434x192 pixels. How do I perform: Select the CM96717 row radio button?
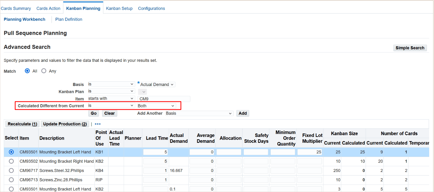click(11, 171)
